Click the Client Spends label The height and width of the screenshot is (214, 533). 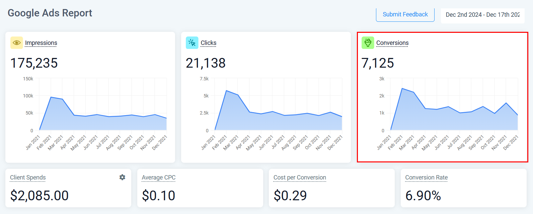tap(28, 177)
